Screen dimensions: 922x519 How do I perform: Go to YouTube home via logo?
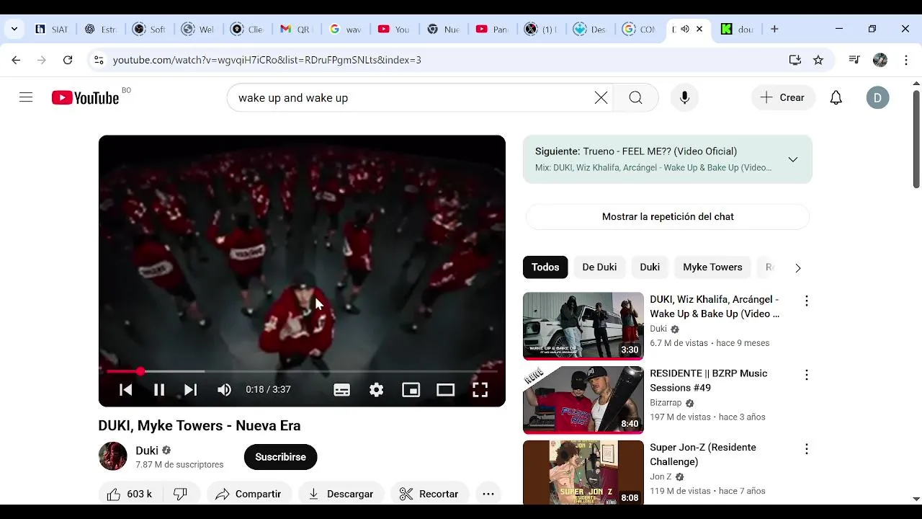click(85, 98)
